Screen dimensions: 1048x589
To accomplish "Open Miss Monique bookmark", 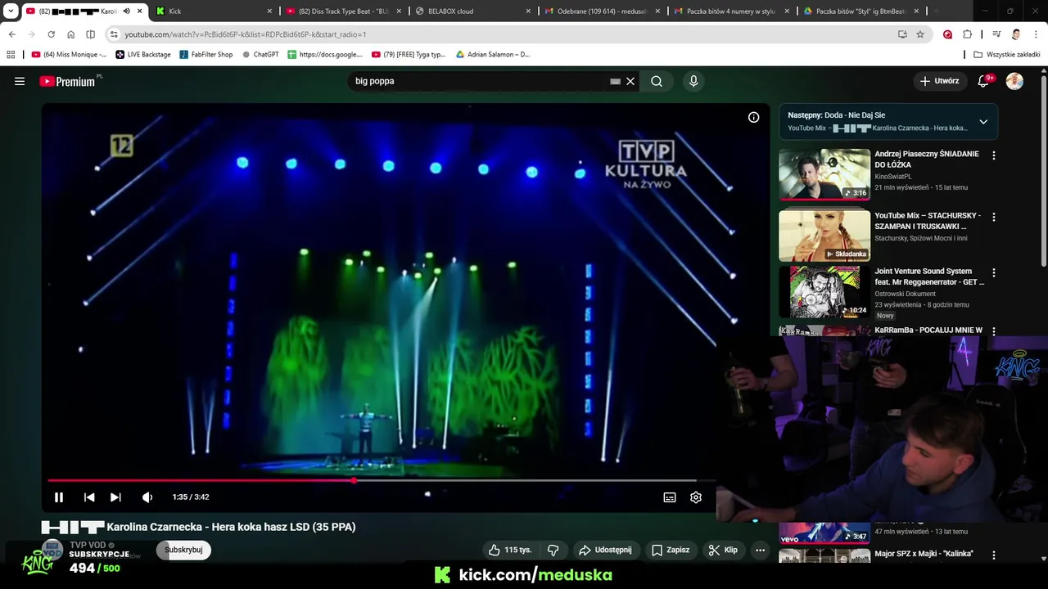I will (70, 55).
